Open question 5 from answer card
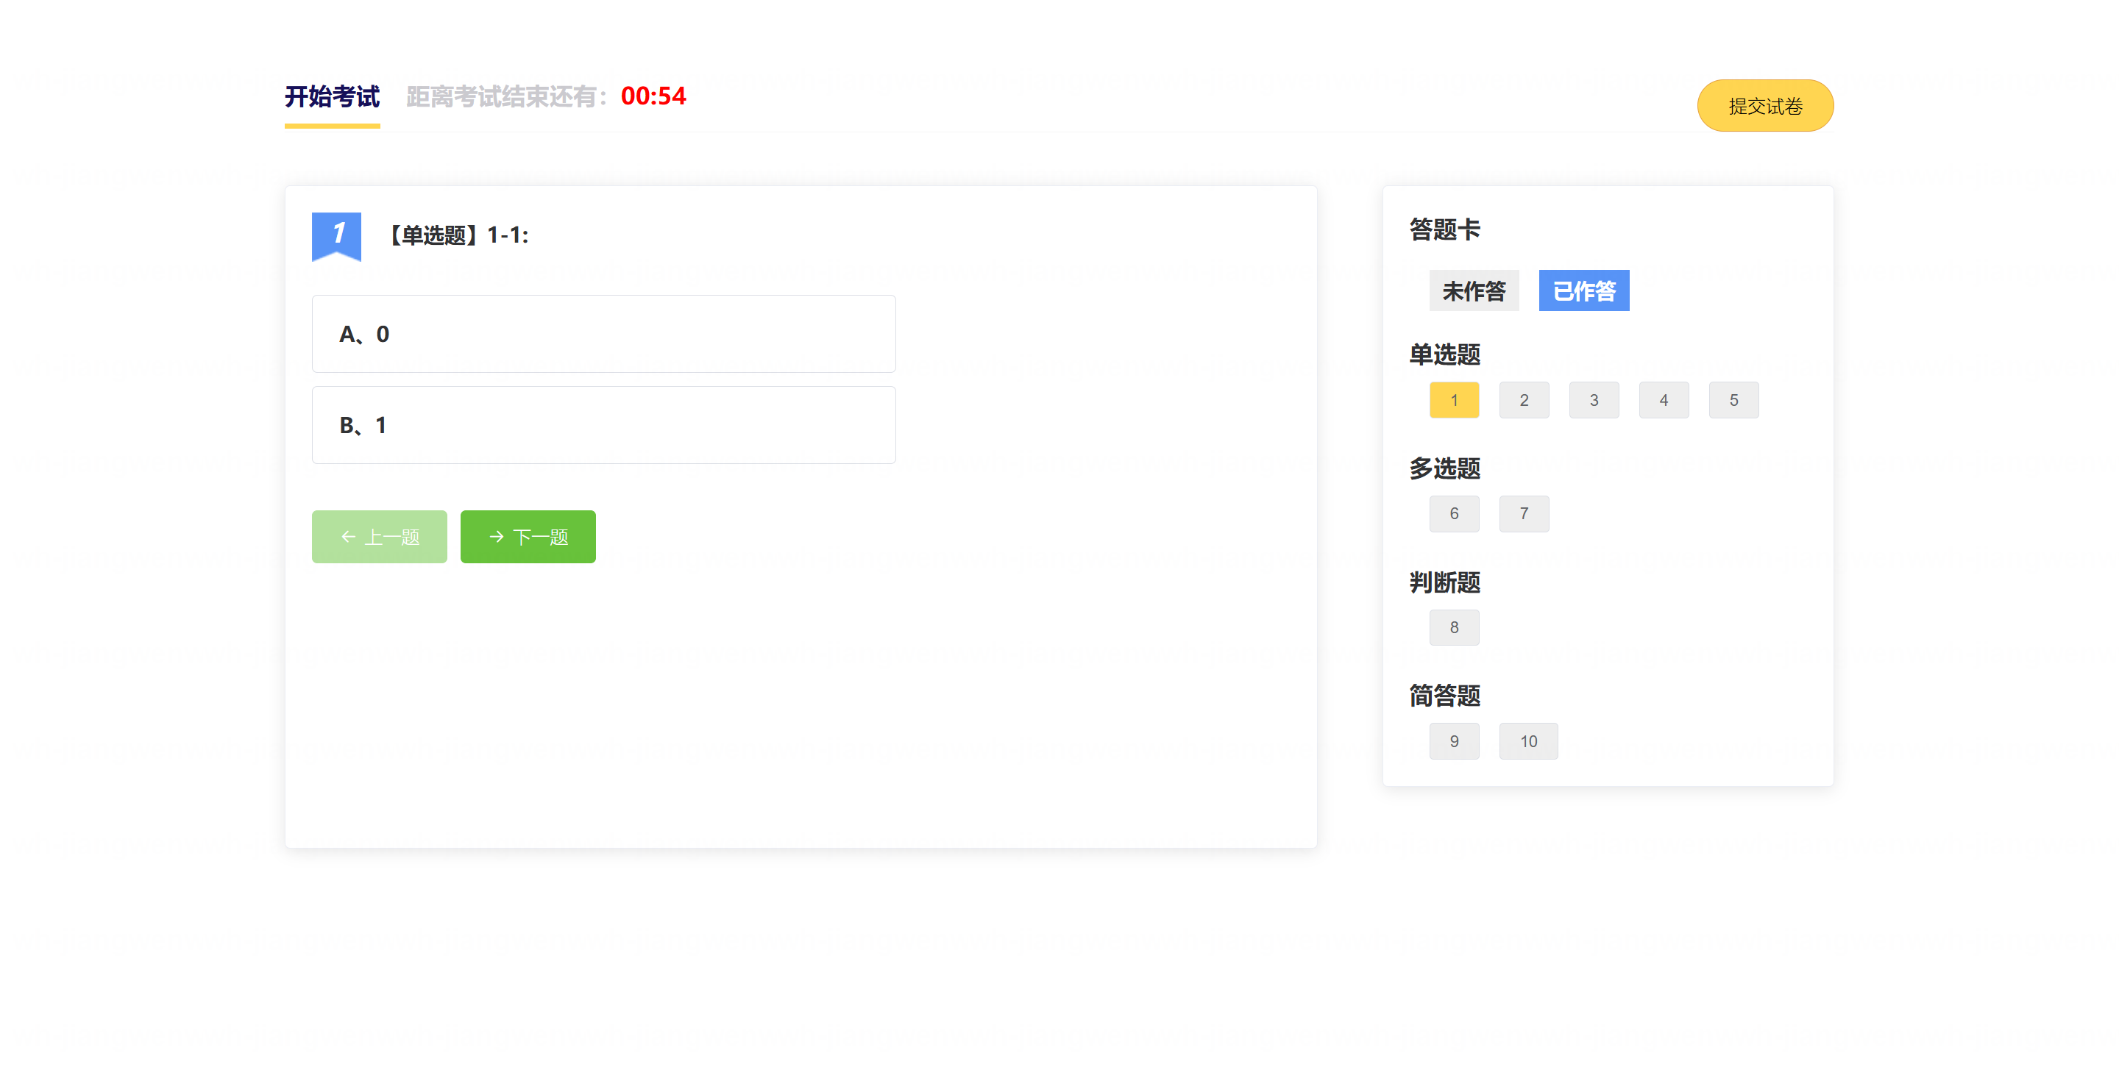 pos(1733,399)
